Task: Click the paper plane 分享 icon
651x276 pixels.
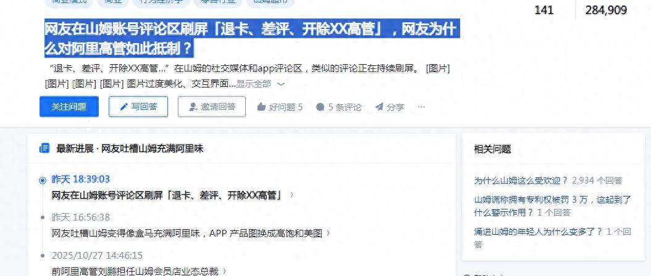Action: coord(379,107)
